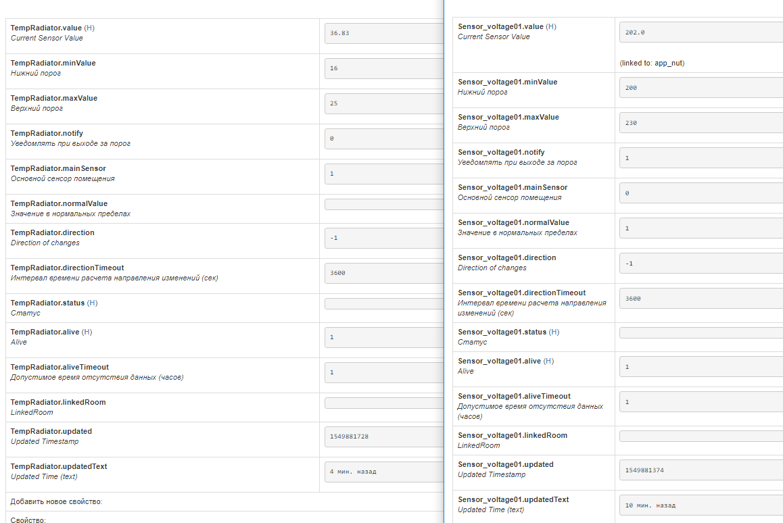The image size is (783, 523).
Task: Open history link next to TempRadiator.value
Action: [89, 28]
